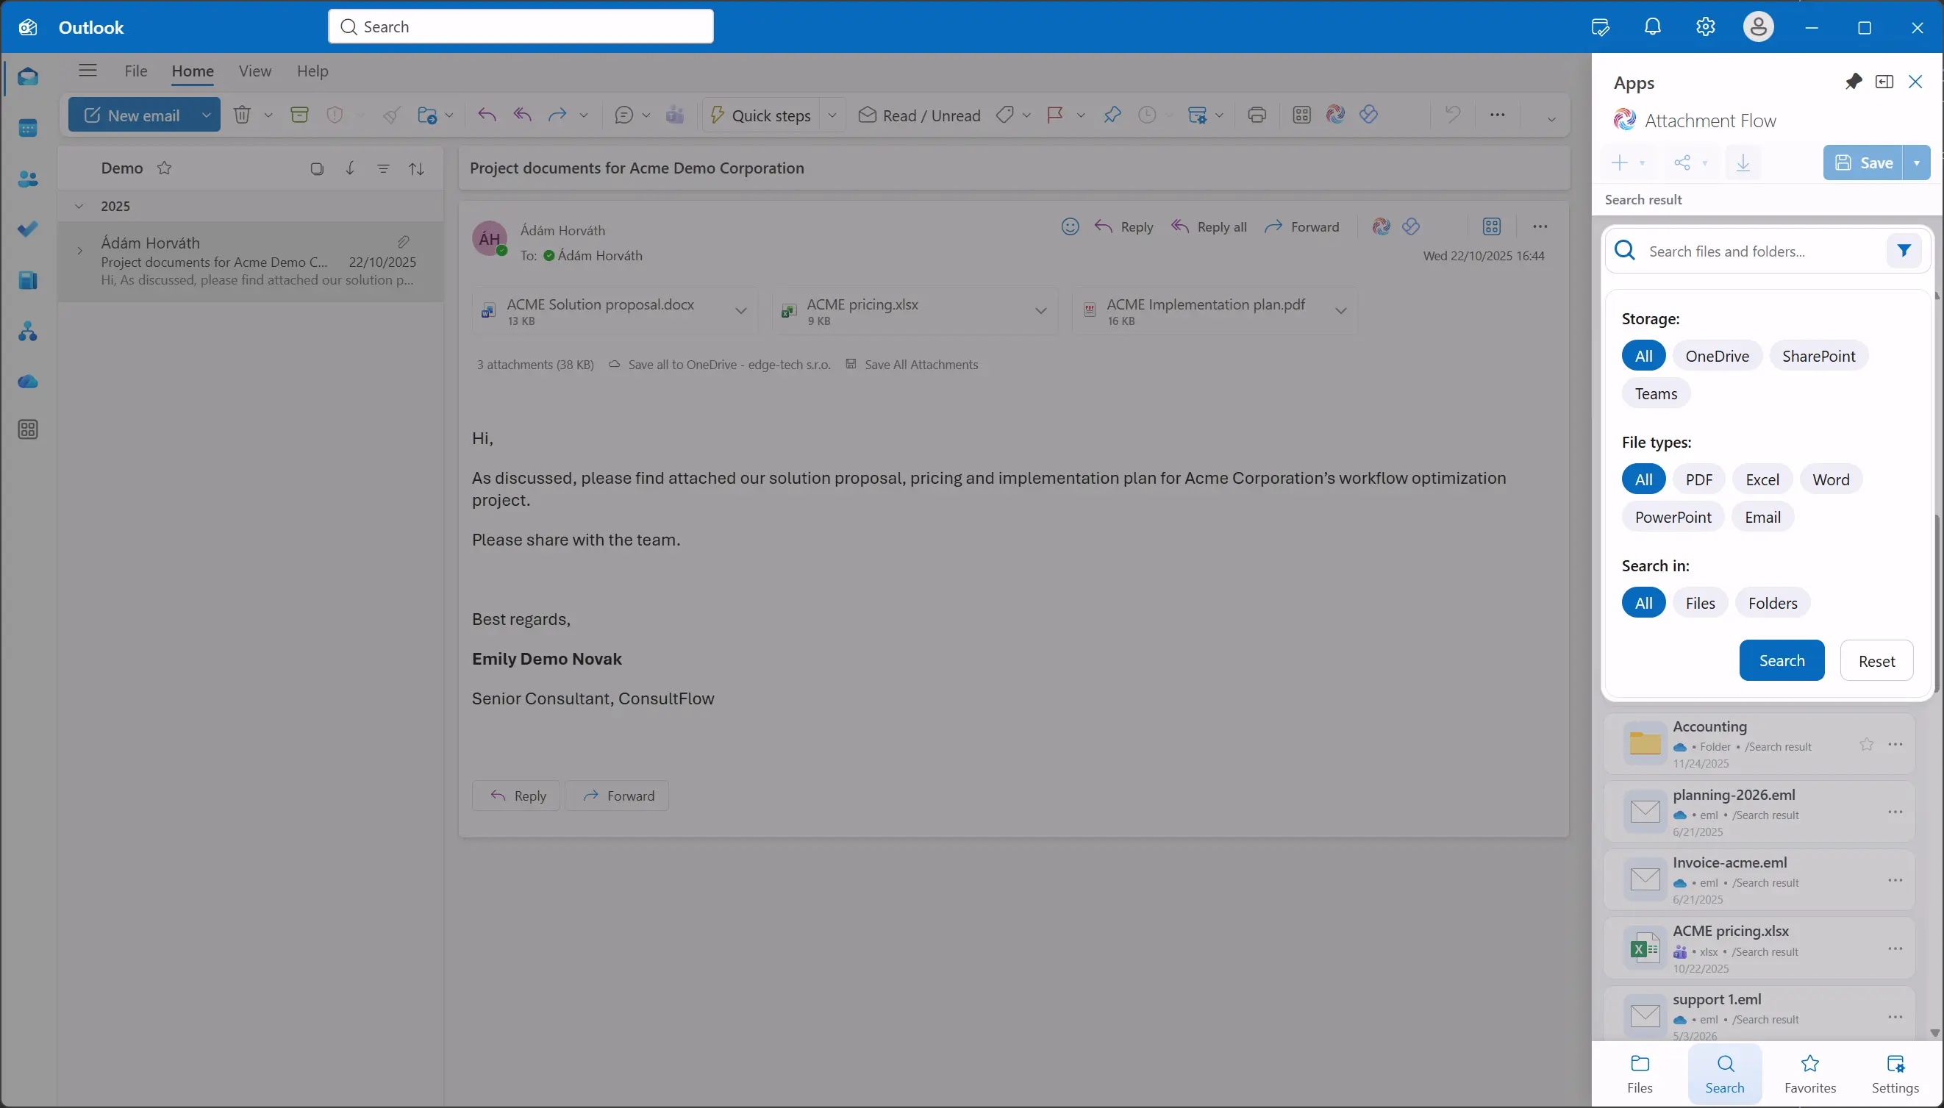Click the Pin icon in ribbon

(1112, 115)
